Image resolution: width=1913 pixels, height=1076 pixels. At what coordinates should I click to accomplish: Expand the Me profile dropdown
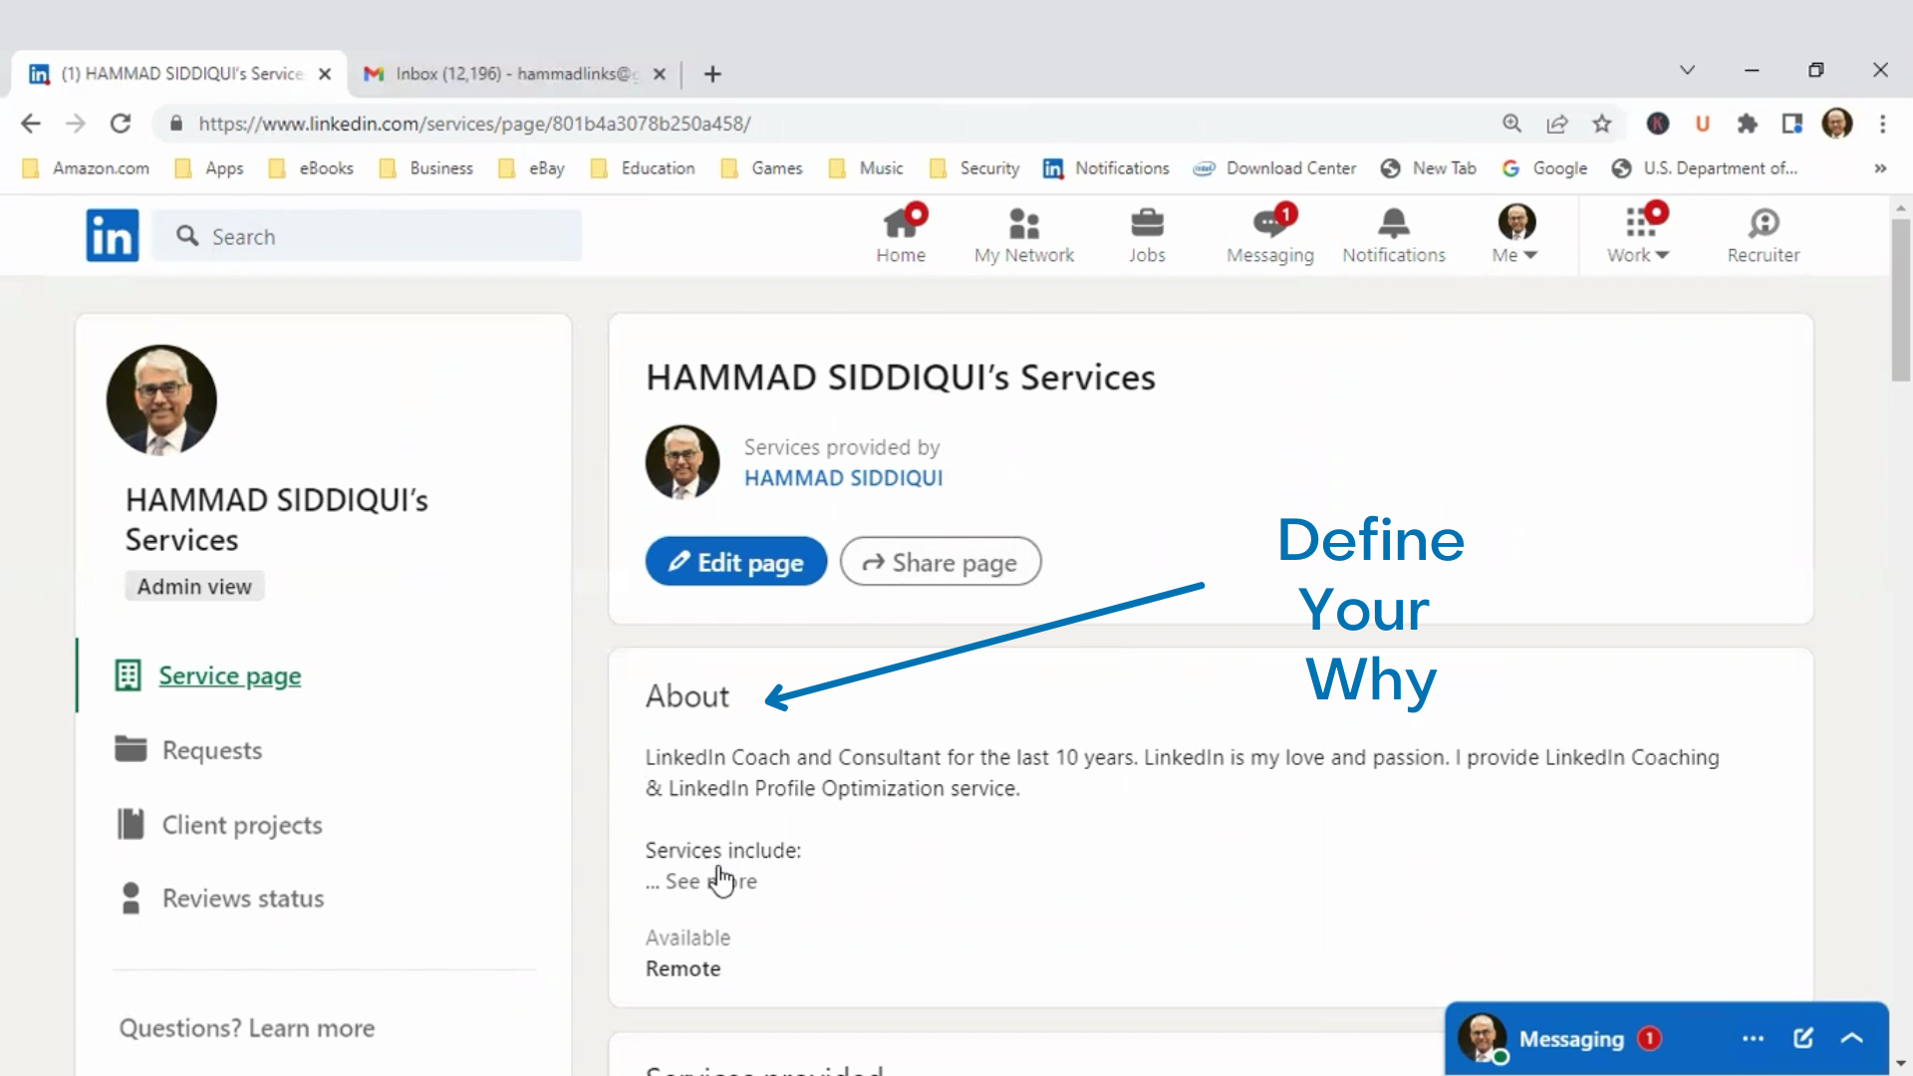tap(1515, 235)
